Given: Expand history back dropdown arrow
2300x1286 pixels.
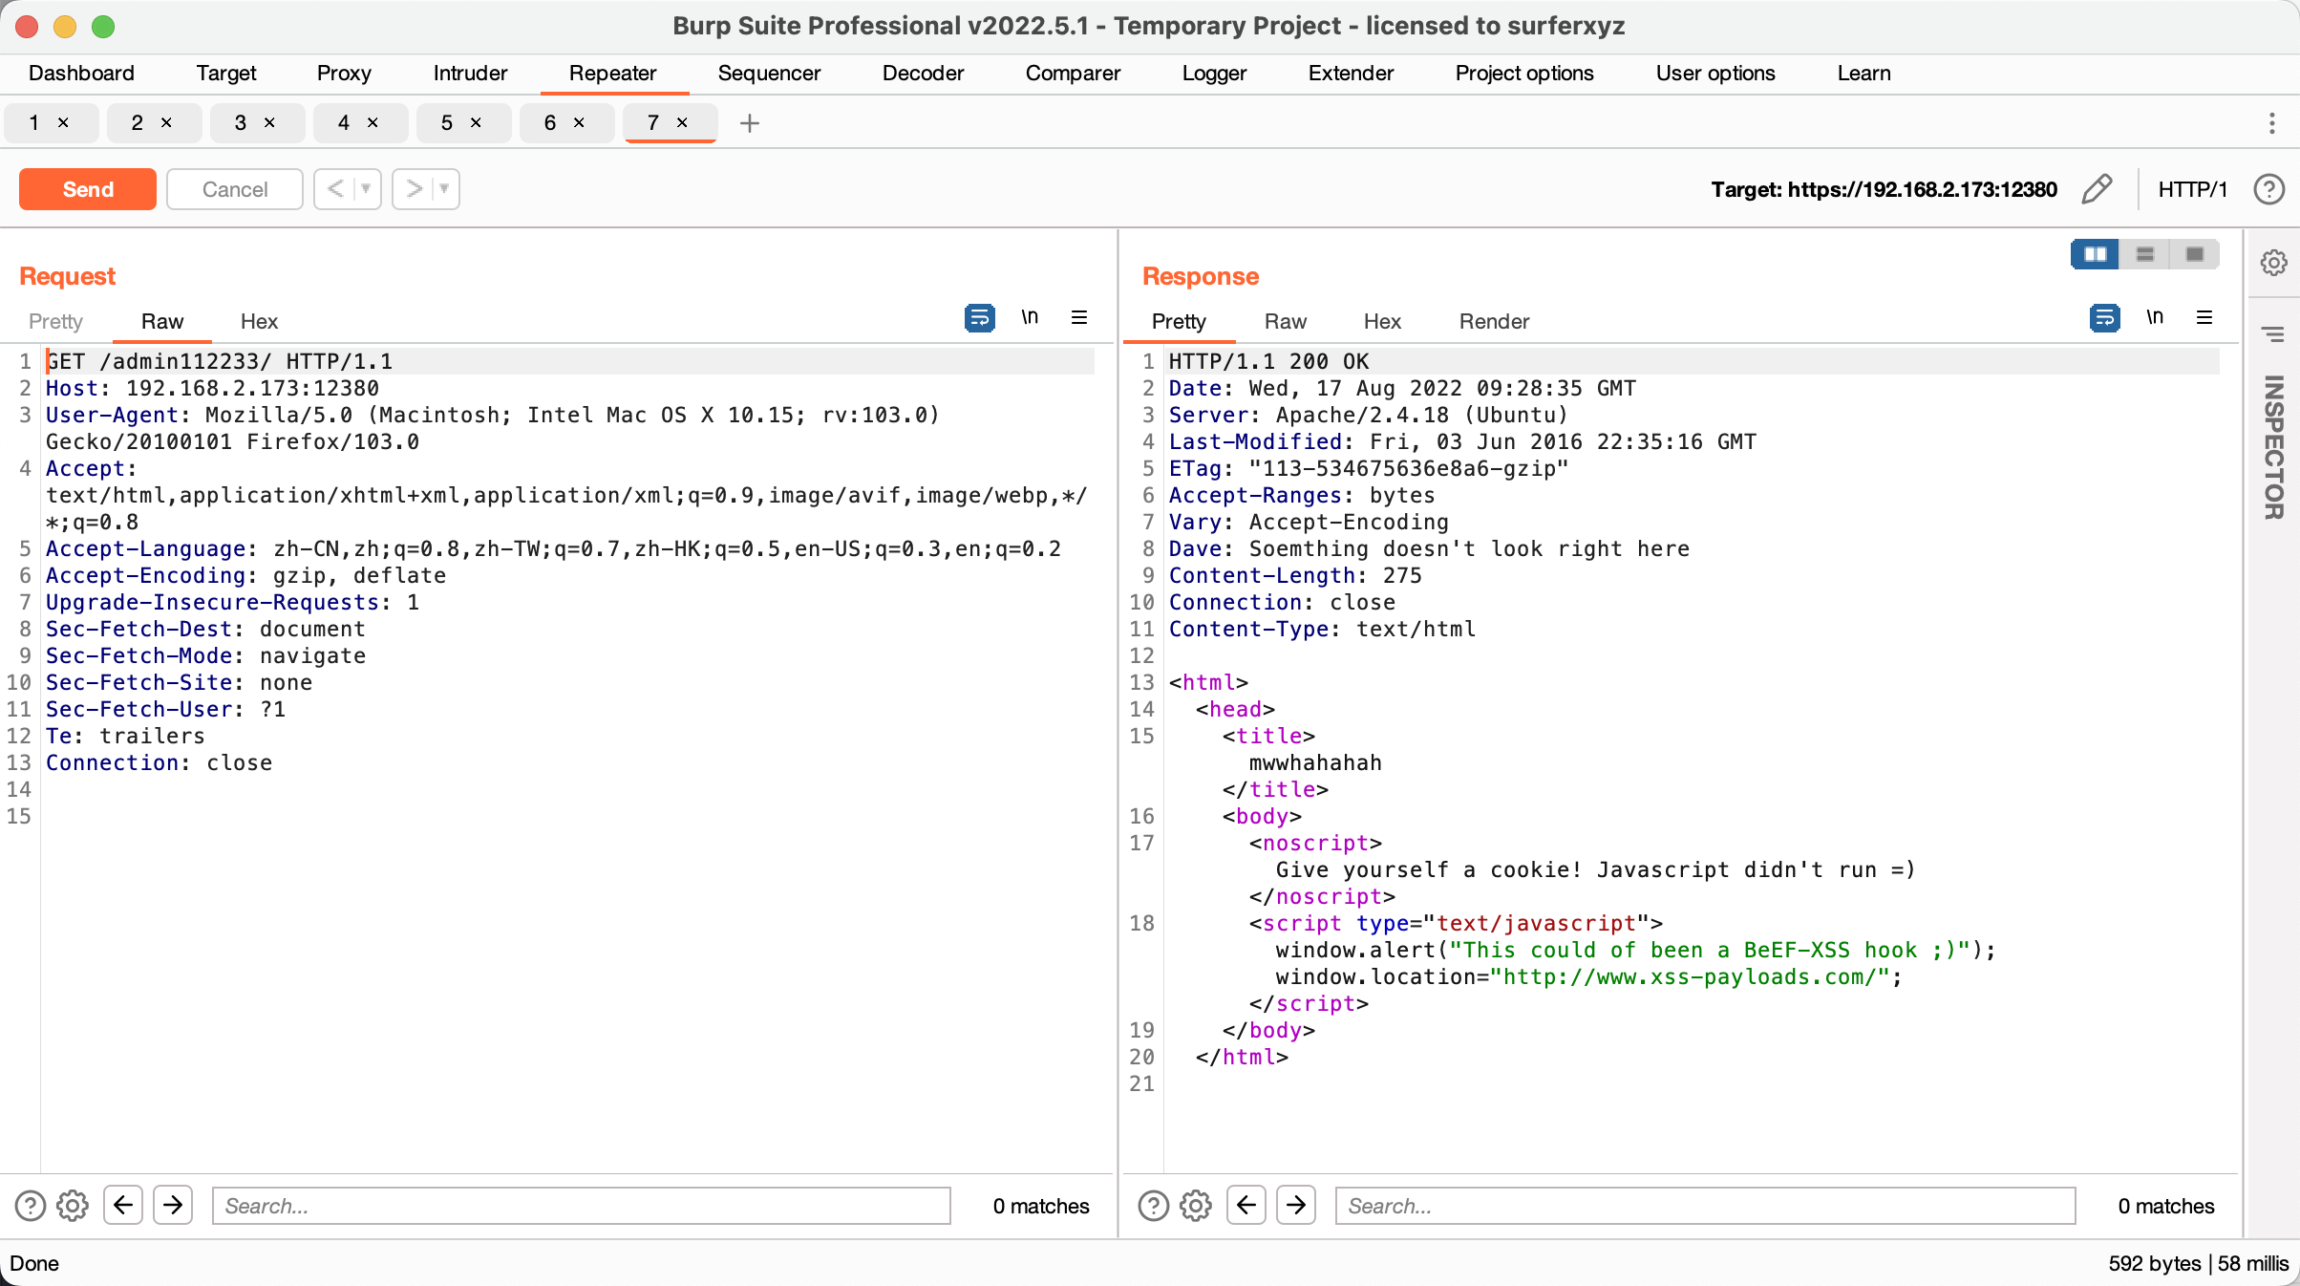Looking at the screenshot, I should [x=366, y=189].
